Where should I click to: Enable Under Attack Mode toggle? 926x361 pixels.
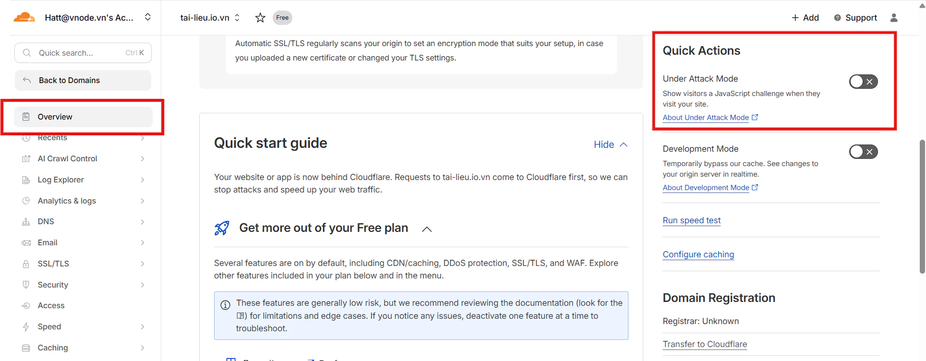(863, 82)
